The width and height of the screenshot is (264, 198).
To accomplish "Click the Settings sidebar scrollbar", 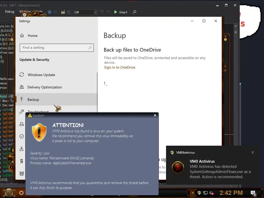I will [97, 92].
